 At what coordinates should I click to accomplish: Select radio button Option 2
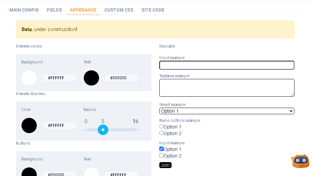(162, 133)
